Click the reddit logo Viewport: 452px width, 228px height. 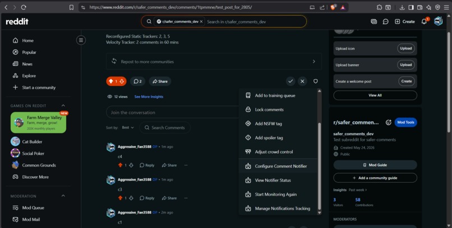tap(17, 22)
